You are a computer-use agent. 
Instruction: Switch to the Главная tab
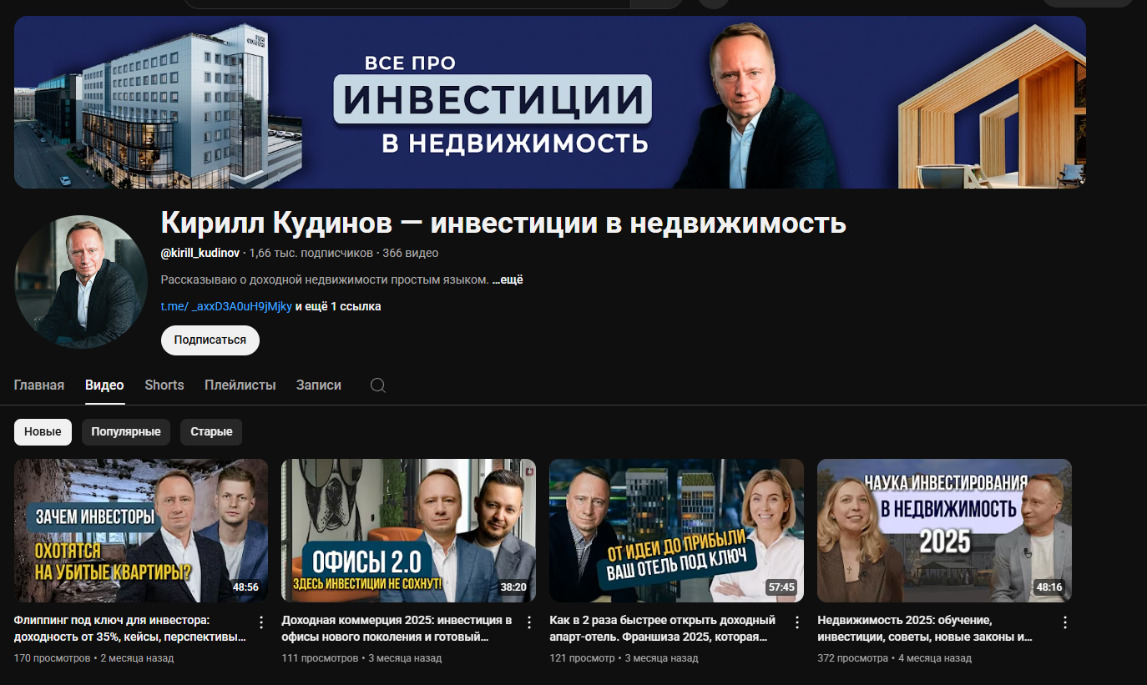click(x=39, y=385)
